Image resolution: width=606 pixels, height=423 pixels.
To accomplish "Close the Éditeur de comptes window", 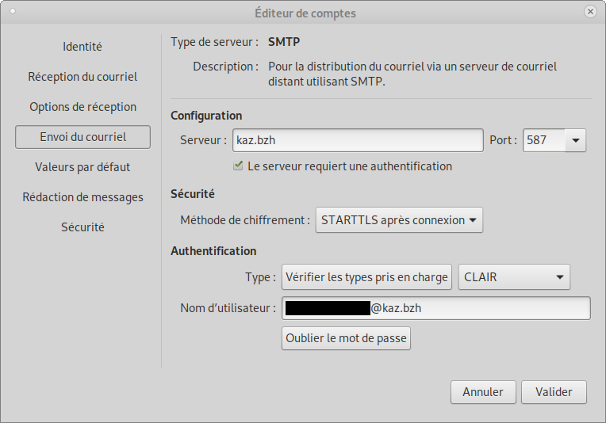I will click(590, 12).
